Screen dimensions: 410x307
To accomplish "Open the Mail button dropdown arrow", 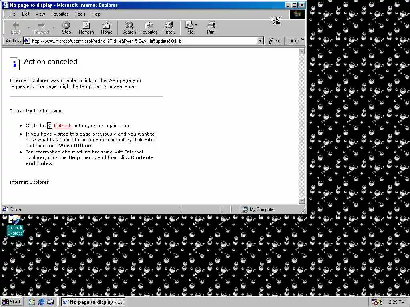I will [x=196, y=25].
